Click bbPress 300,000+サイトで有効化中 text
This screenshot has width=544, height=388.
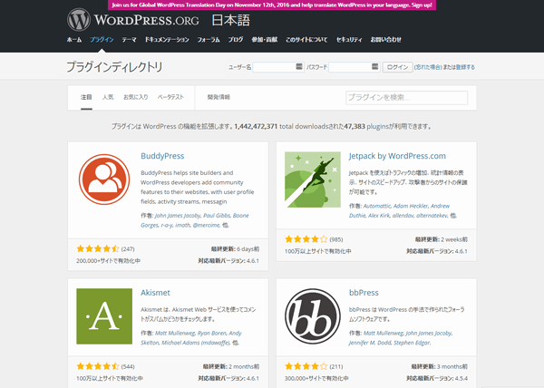[x=316, y=378]
